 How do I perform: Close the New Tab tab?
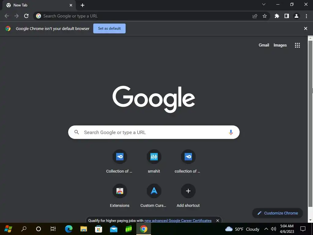71,5
